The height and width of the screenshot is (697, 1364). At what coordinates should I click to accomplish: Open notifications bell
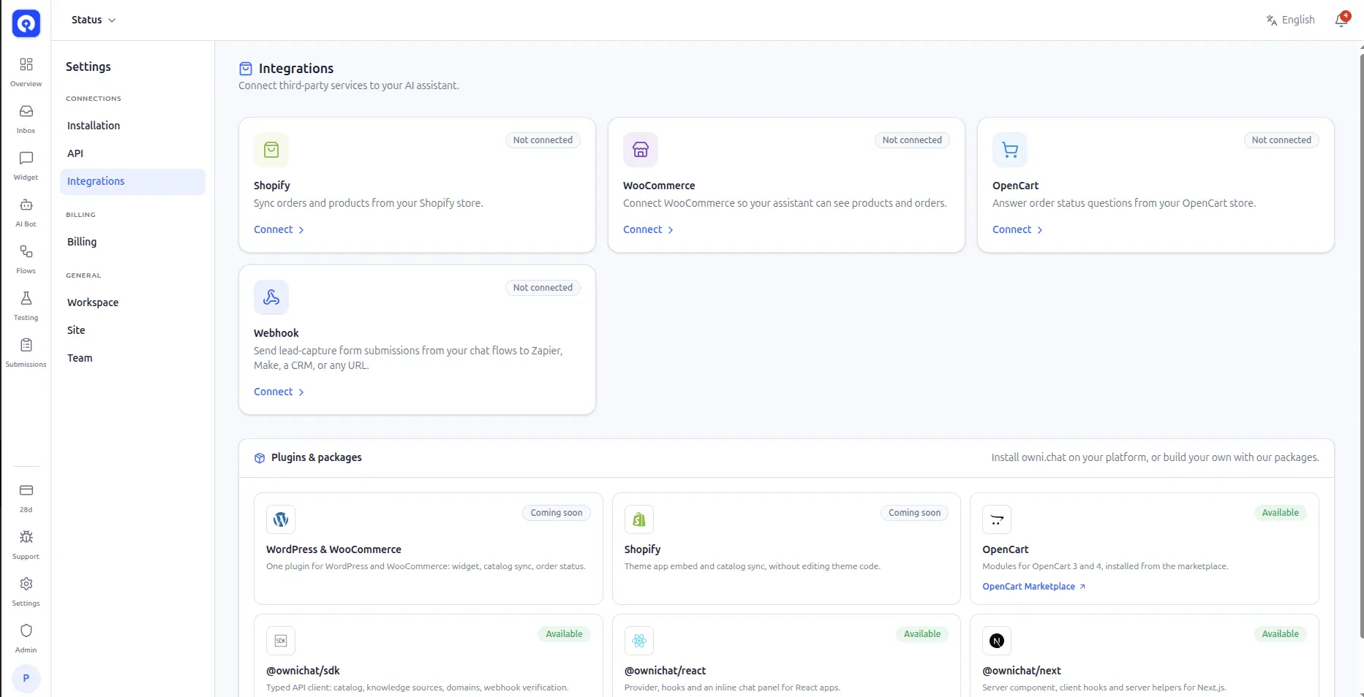click(1341, 20)
